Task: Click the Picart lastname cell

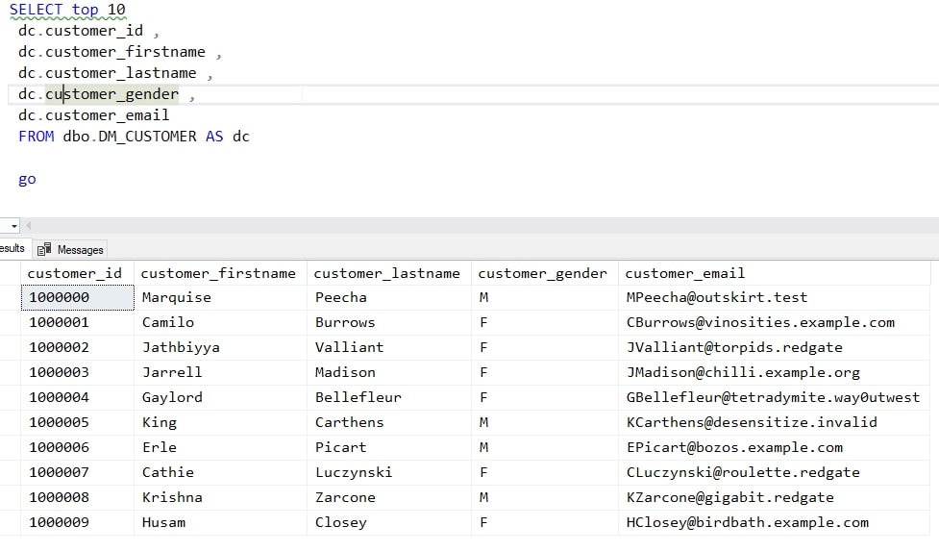Action: 389,448
